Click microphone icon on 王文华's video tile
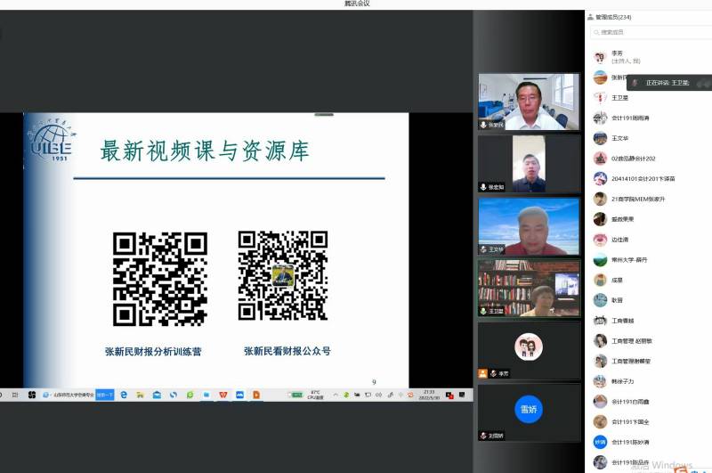This screenshot has height=473, width=712. pos(483,249)
